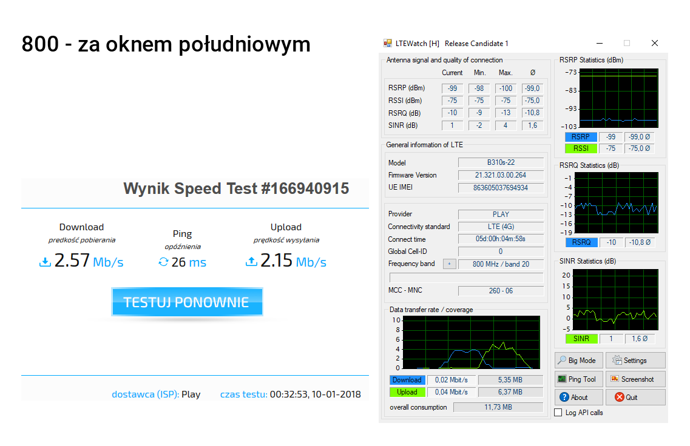Click the RSRQ max value -13
Screen dimensions: 690x446
(x=506, y=113)
